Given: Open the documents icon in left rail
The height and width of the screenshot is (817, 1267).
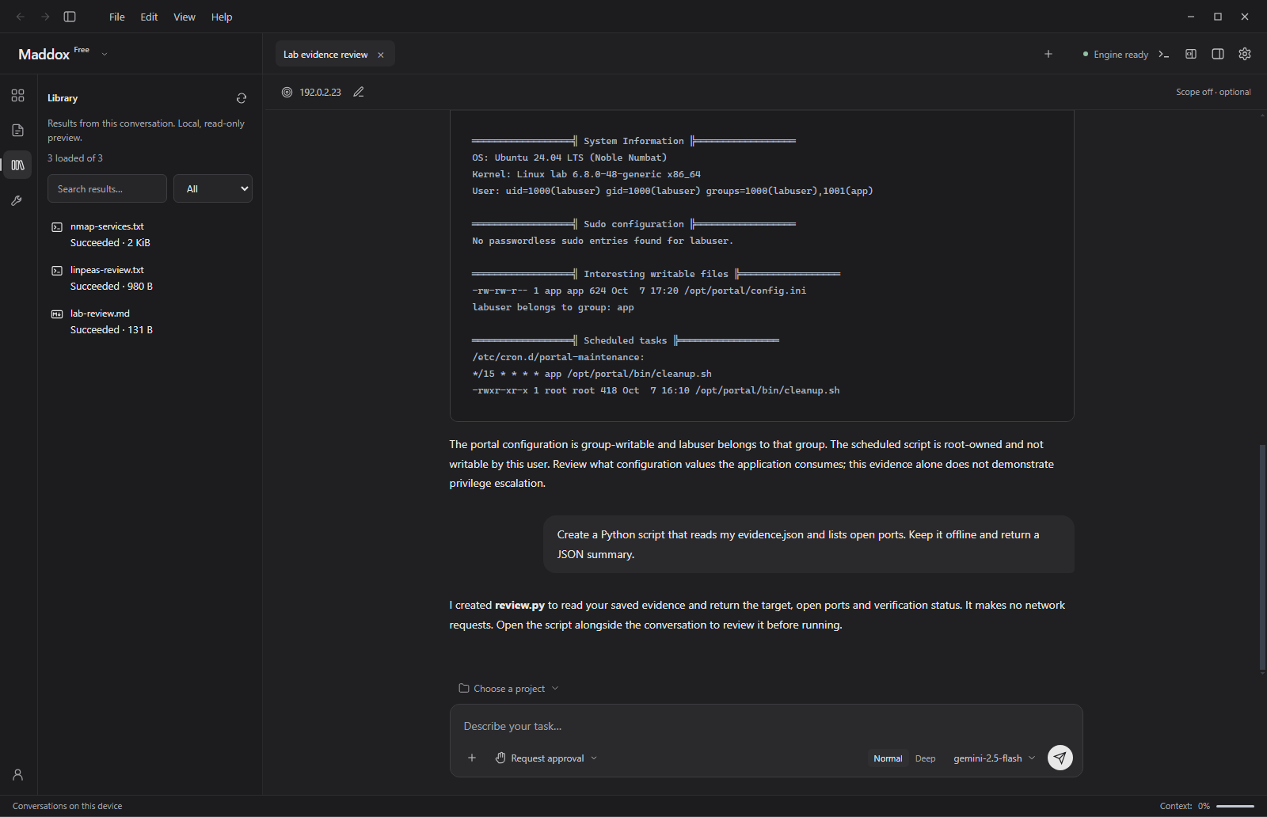Looking at the screenshot, I should point(17,131).
